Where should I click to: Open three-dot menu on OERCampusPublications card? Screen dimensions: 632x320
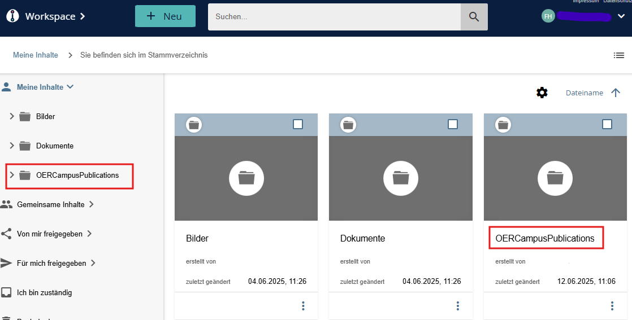point(612,306)
